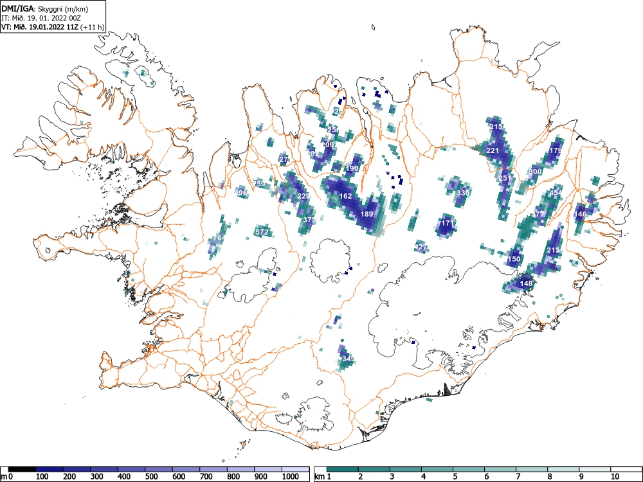Click the visibility value 335 on the map
The width and height of the screenshot is (643, 482).
(x=463, y=193)
